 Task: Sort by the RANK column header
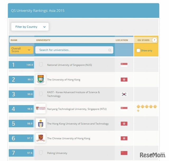click(x=14, y=40)
